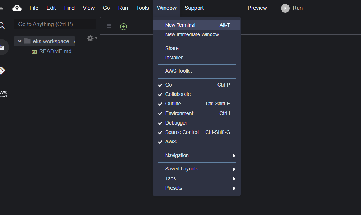Expand the Navigation submenu

[x=196, y=155]
